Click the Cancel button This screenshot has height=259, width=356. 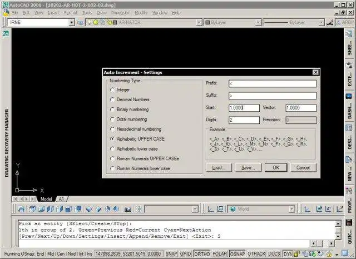[303, 168]
